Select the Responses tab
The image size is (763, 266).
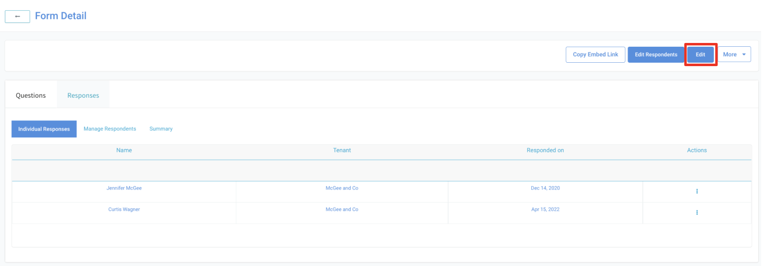[x=83, y=95]
